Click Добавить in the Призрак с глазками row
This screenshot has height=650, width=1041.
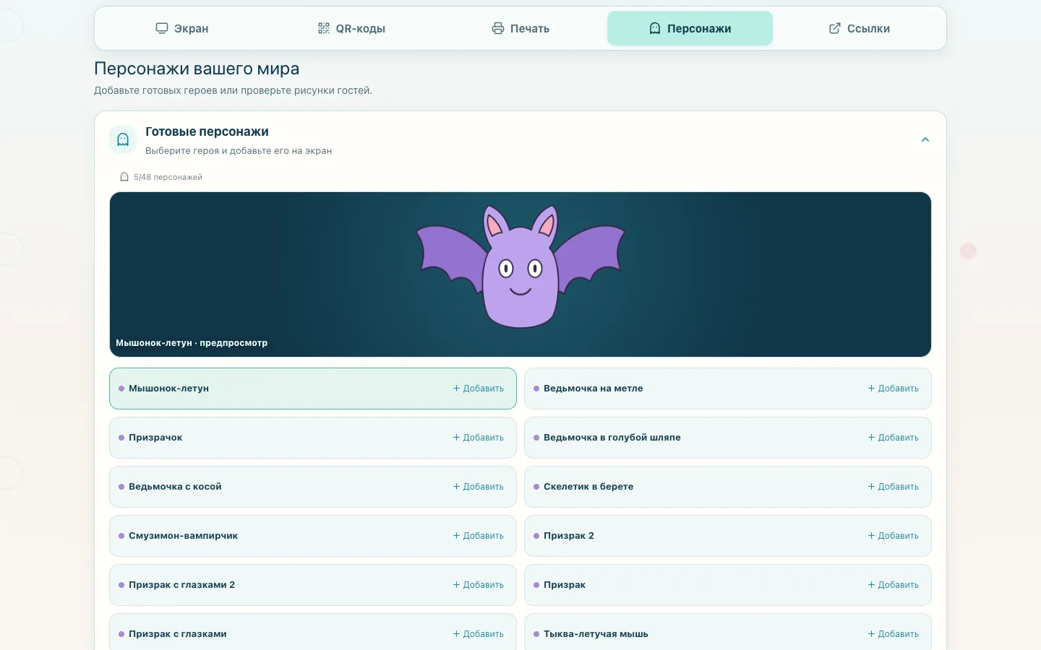coord(479,634)
